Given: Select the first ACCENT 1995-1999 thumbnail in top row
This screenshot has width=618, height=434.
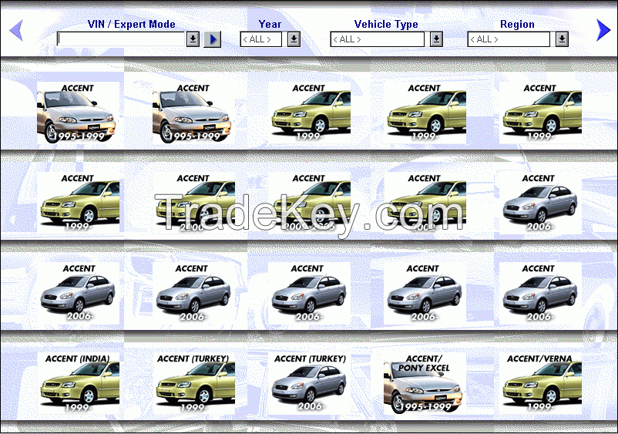Looking at the screenshot, I should [78, 113].
